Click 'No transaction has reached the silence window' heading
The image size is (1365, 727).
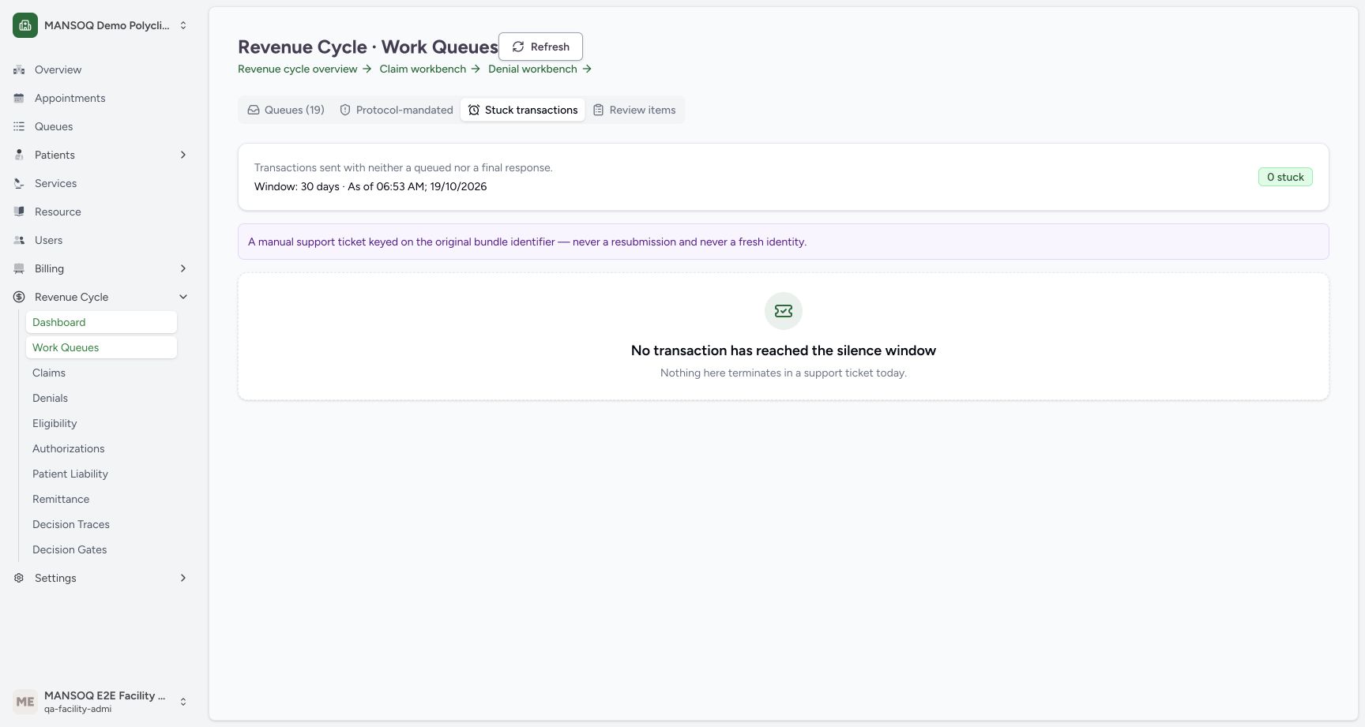pyautogui.click(x=784, y=350)
